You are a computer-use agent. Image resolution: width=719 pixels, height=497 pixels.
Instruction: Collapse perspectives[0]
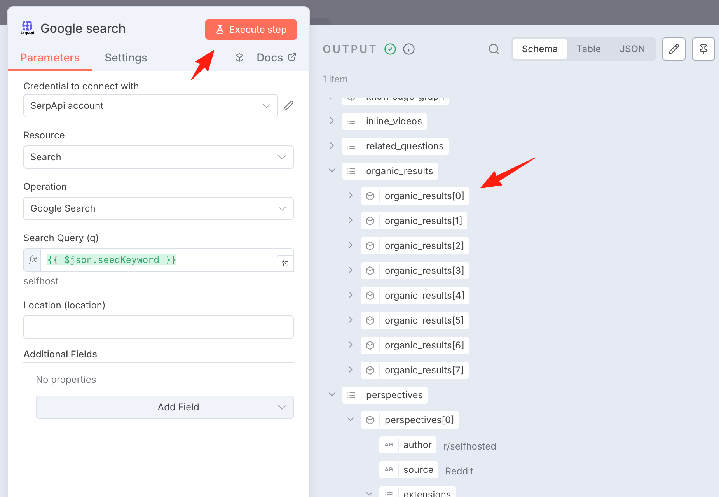351,420
